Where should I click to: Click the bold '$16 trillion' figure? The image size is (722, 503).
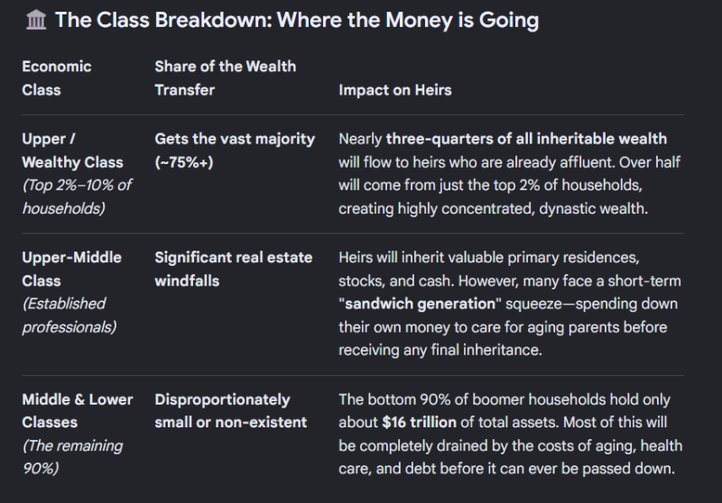(419, 423)
